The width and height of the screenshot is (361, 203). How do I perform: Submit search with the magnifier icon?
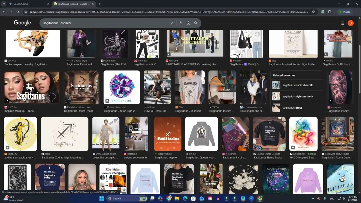tap(196, 23)
